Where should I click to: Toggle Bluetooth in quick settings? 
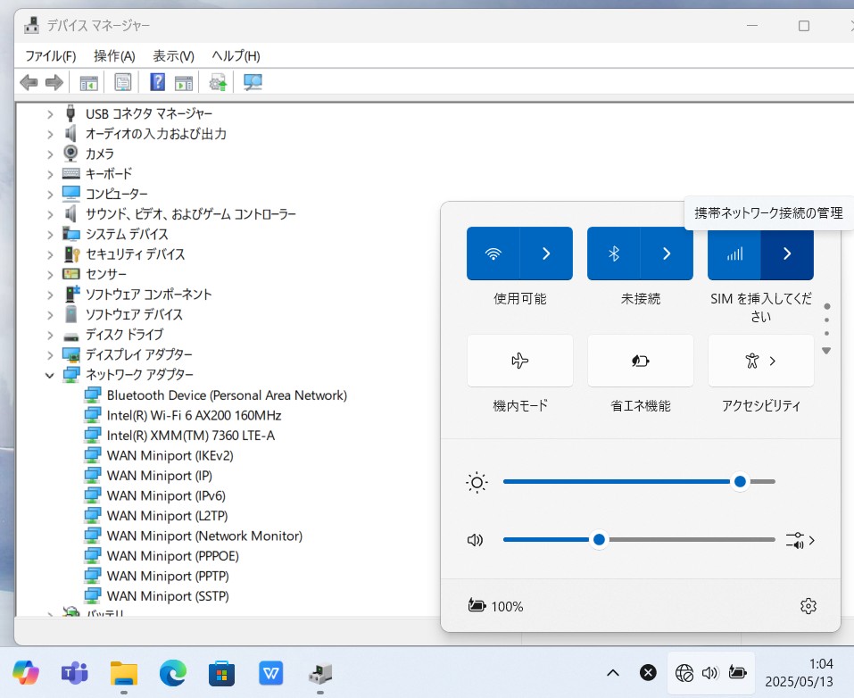[x=614, y=253]
